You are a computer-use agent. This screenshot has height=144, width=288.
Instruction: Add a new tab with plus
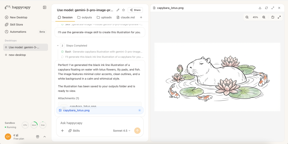pyautogui.click(x=141, y=17)
